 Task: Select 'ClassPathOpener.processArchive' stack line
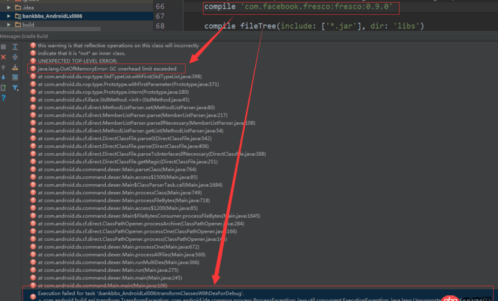[141, 224]
